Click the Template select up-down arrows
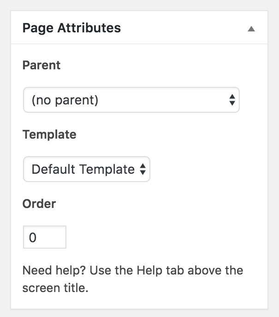 143,169
